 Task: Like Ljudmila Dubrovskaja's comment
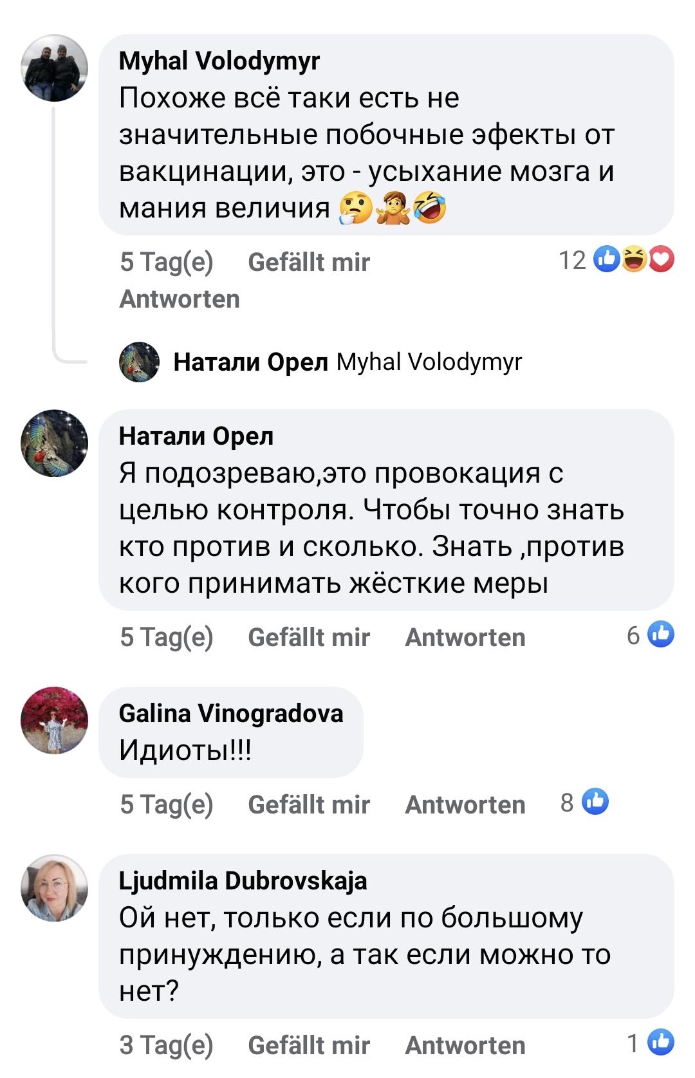coord(309,1045)
